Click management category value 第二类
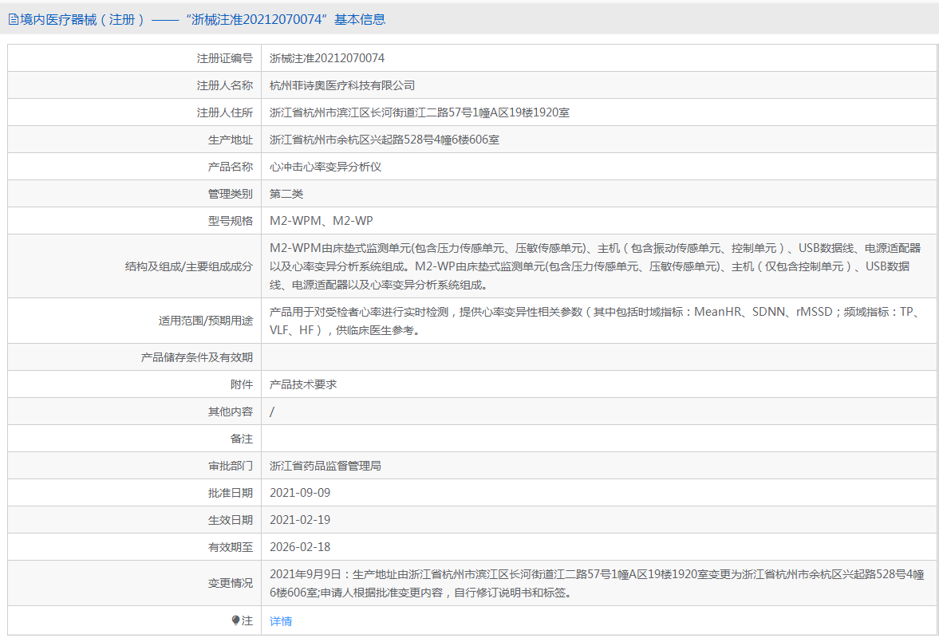This screenshot has height=638, width=939. [x=286, y=194]
